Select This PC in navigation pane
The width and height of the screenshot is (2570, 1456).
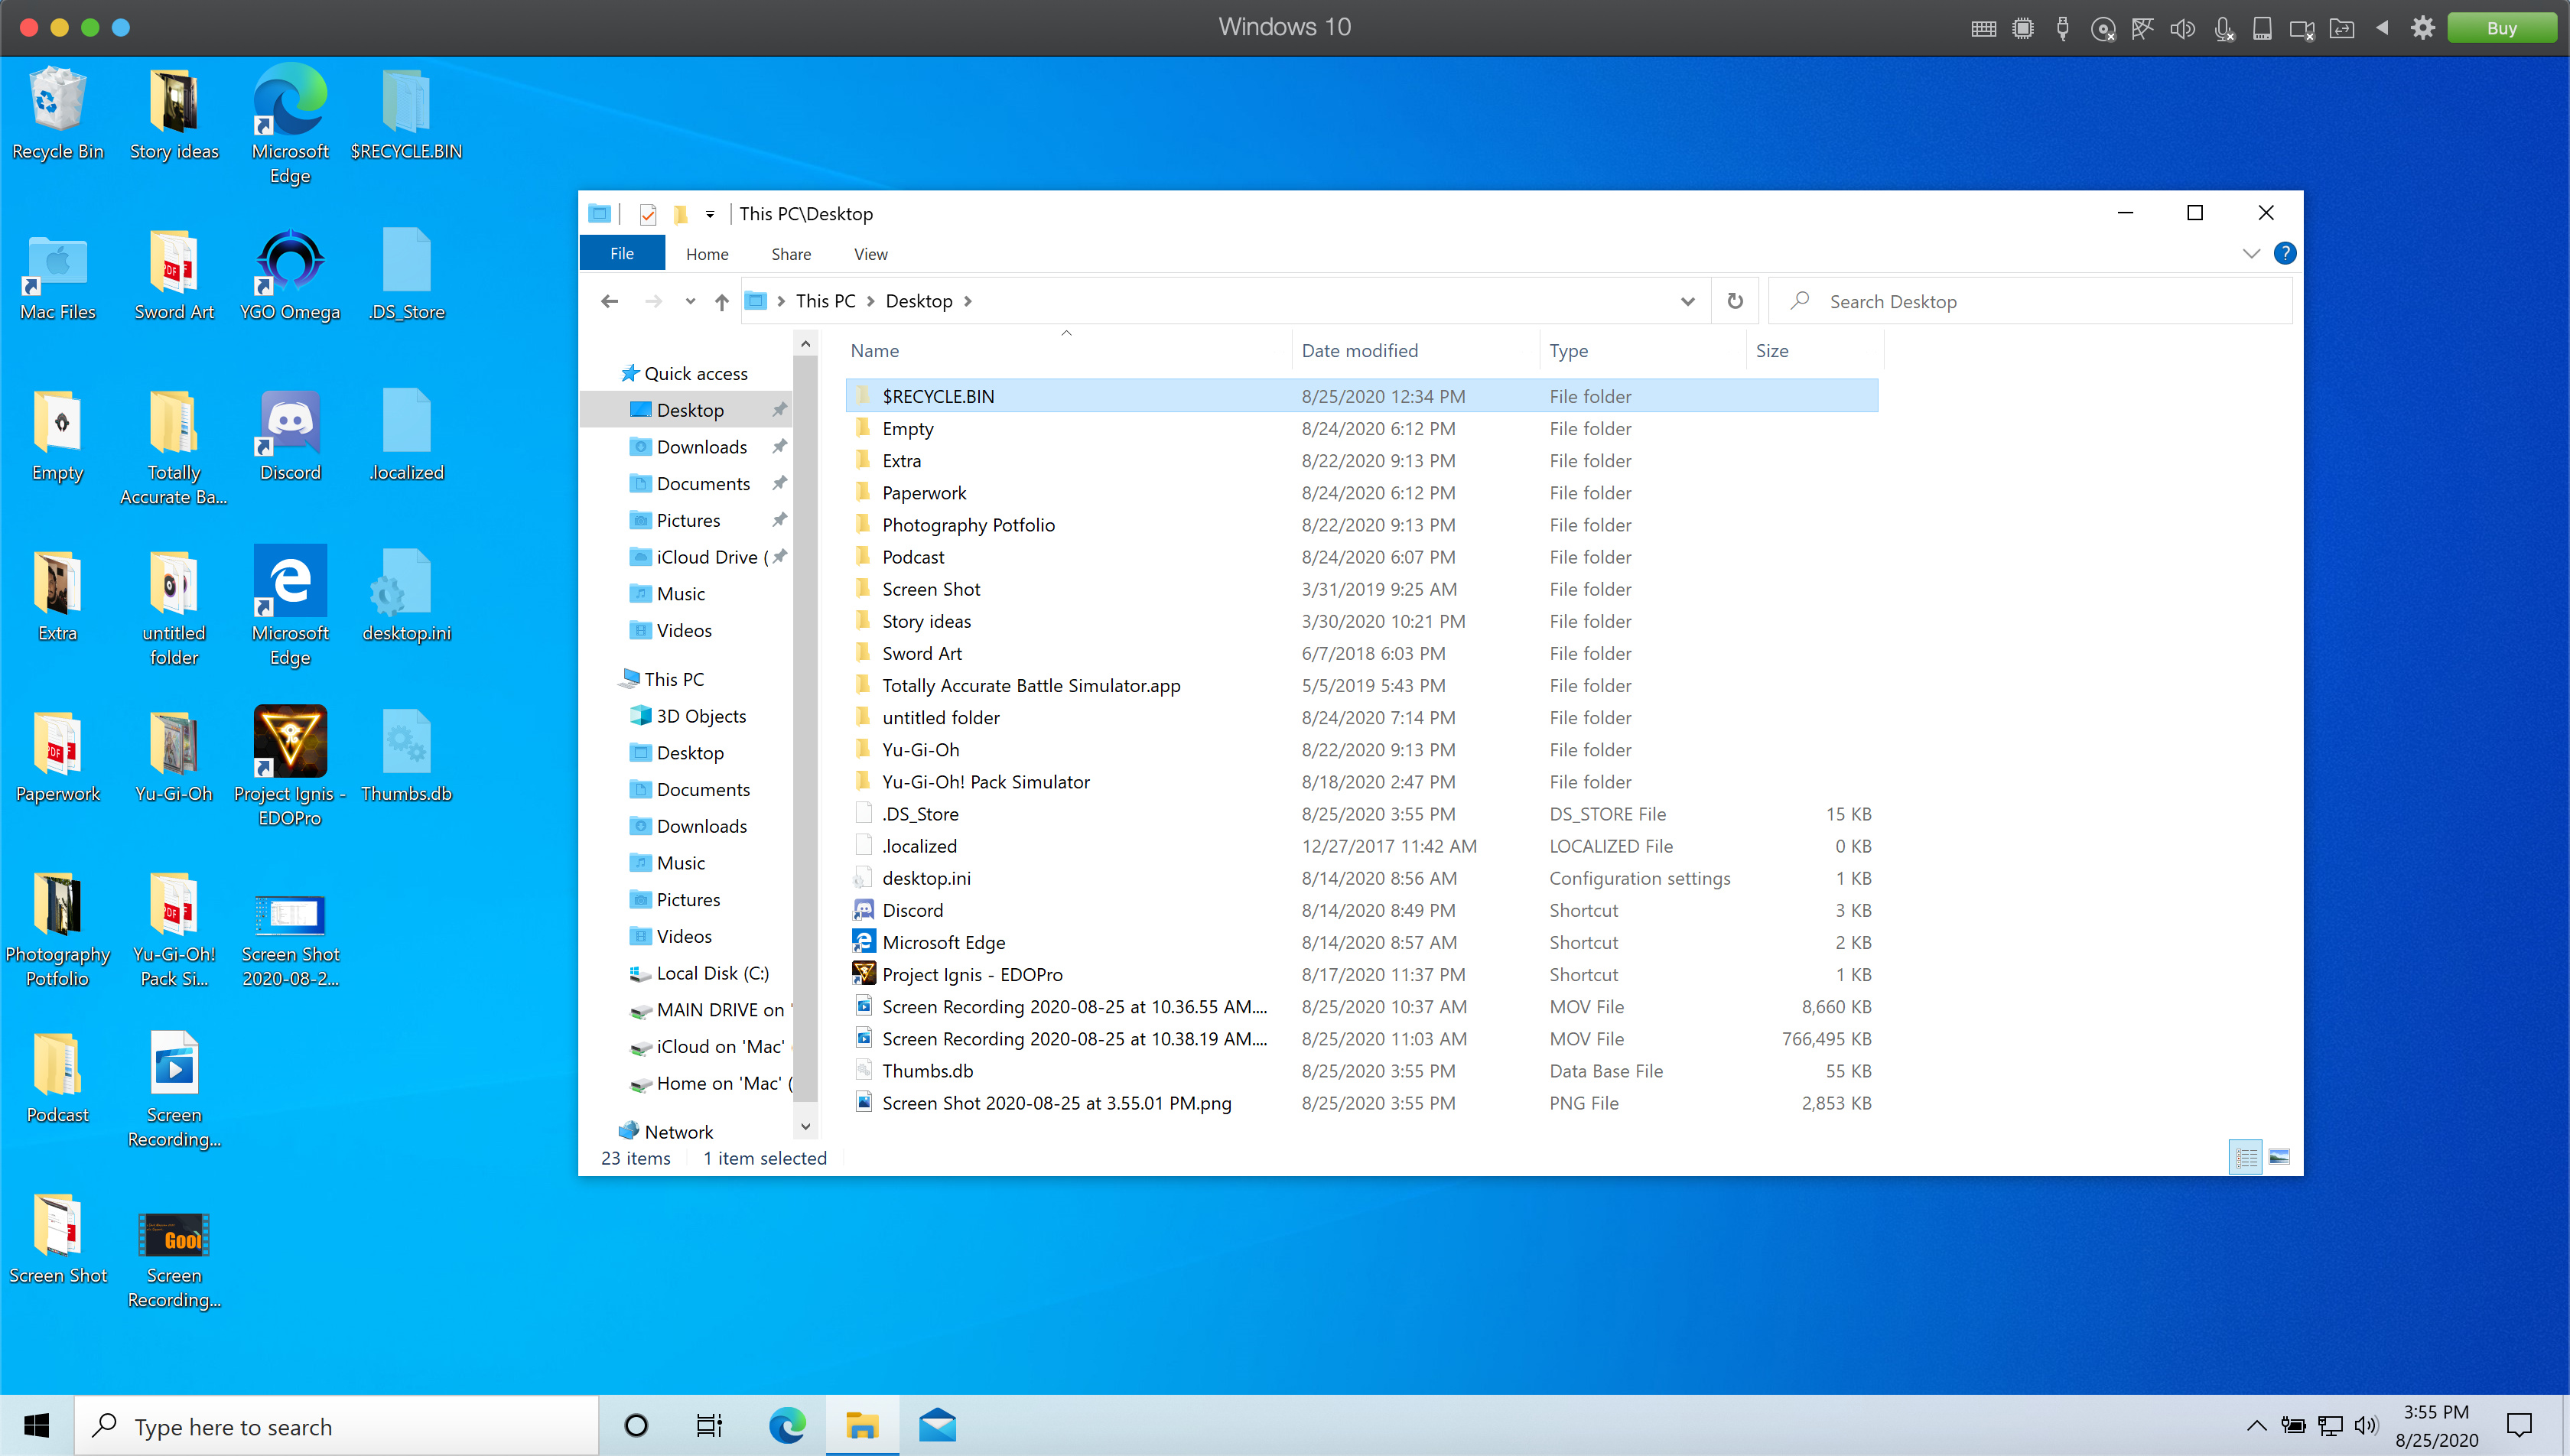click(x=673, y=679)
